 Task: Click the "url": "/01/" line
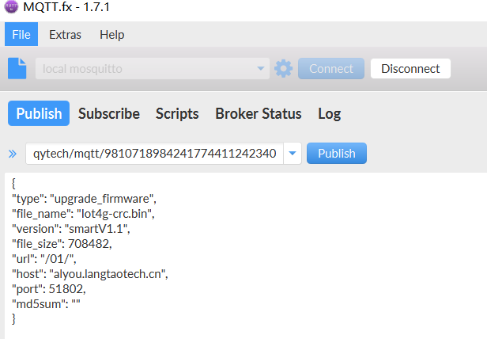pyautogui.click(x=43, y=259)
